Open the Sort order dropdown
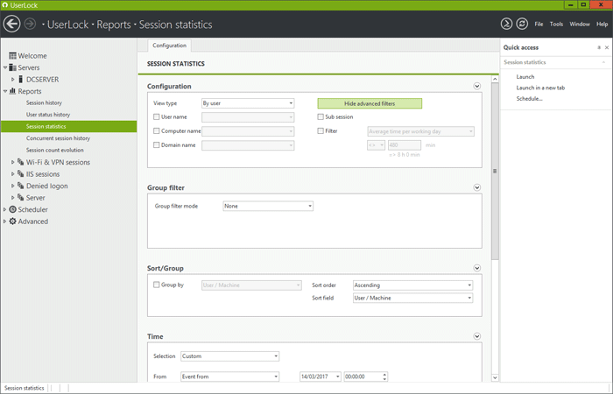The image size is (613, 394). [x=412, y=285]
